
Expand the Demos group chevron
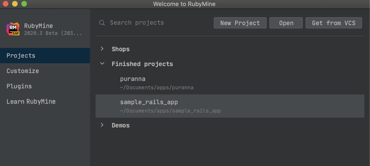[x=102, y=125]
